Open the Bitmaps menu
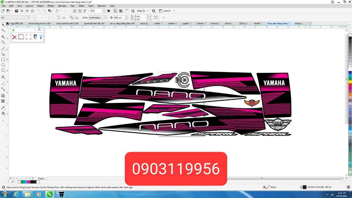Viewport: 352px width, 198px height. coord(62,6)
